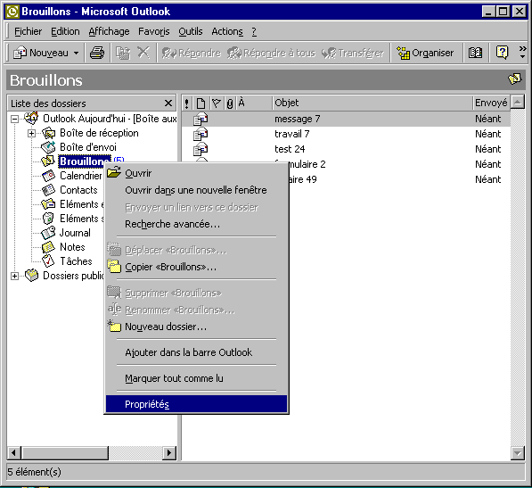Choose Copier «Brouillons»… menu entry
532x488 pixels.
pos(196,267)
